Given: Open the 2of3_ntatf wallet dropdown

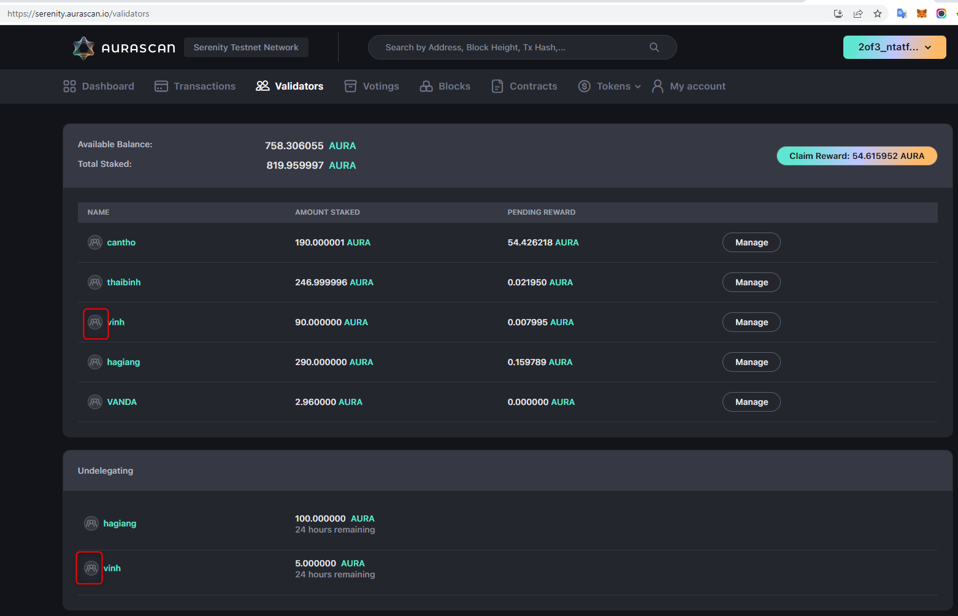Looking at the screenshot, I should pos(894,47).
